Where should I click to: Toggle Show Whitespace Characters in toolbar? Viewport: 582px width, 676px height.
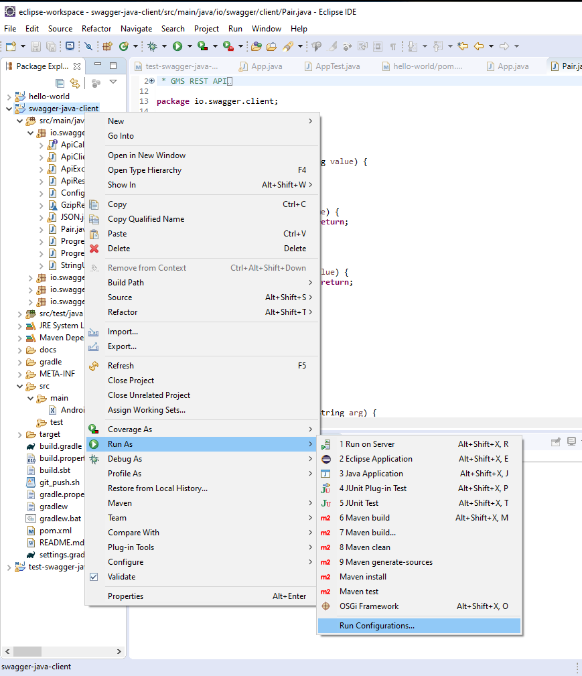click(393, 47)
